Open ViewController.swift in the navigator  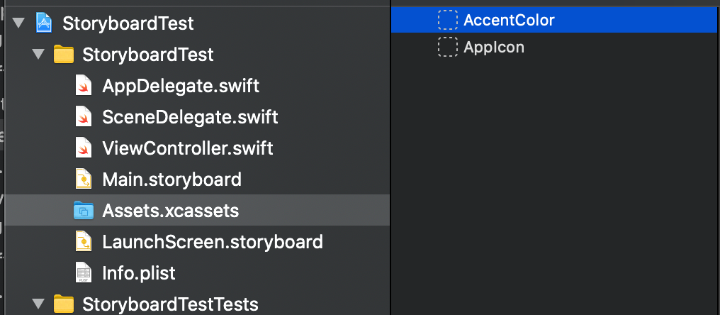pos(187,149)
